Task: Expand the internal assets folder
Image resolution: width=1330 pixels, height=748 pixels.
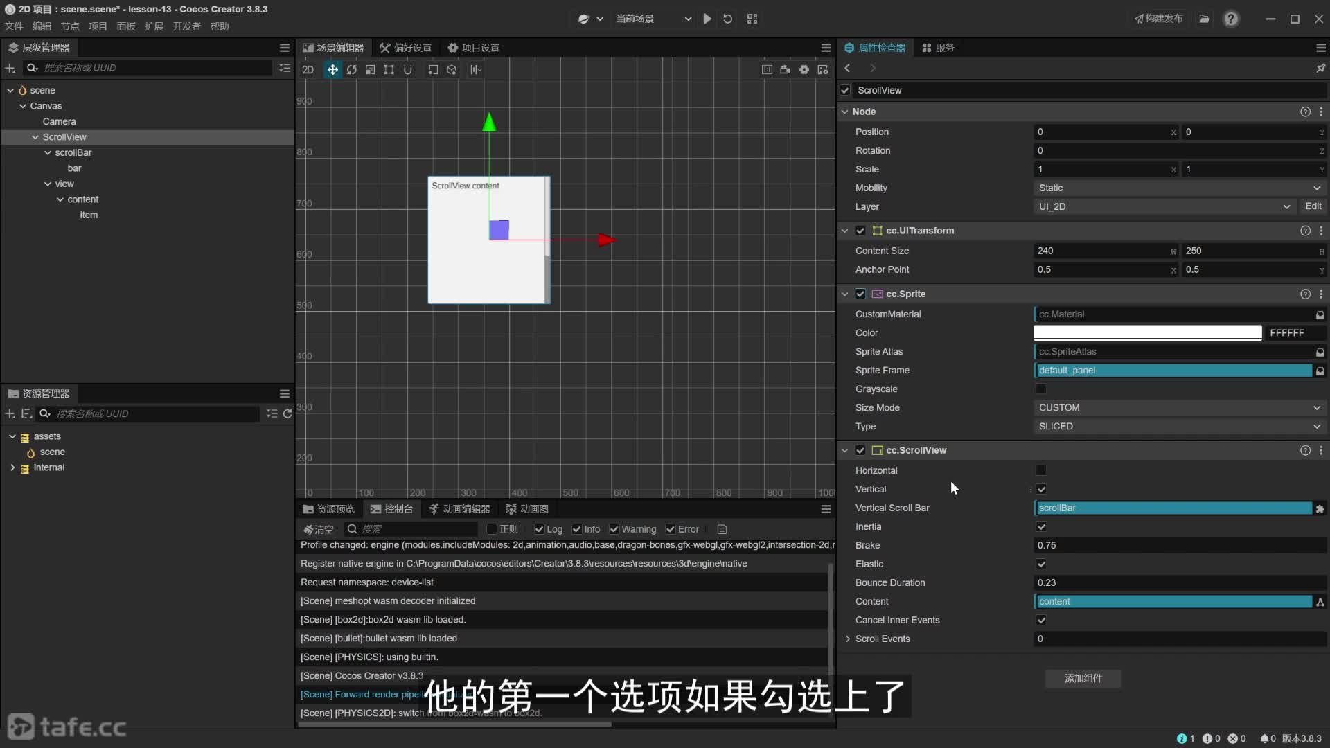Action: click(x=12, y=467)
